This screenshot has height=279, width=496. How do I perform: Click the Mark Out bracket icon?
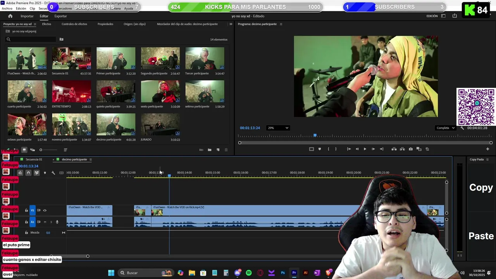336,149
